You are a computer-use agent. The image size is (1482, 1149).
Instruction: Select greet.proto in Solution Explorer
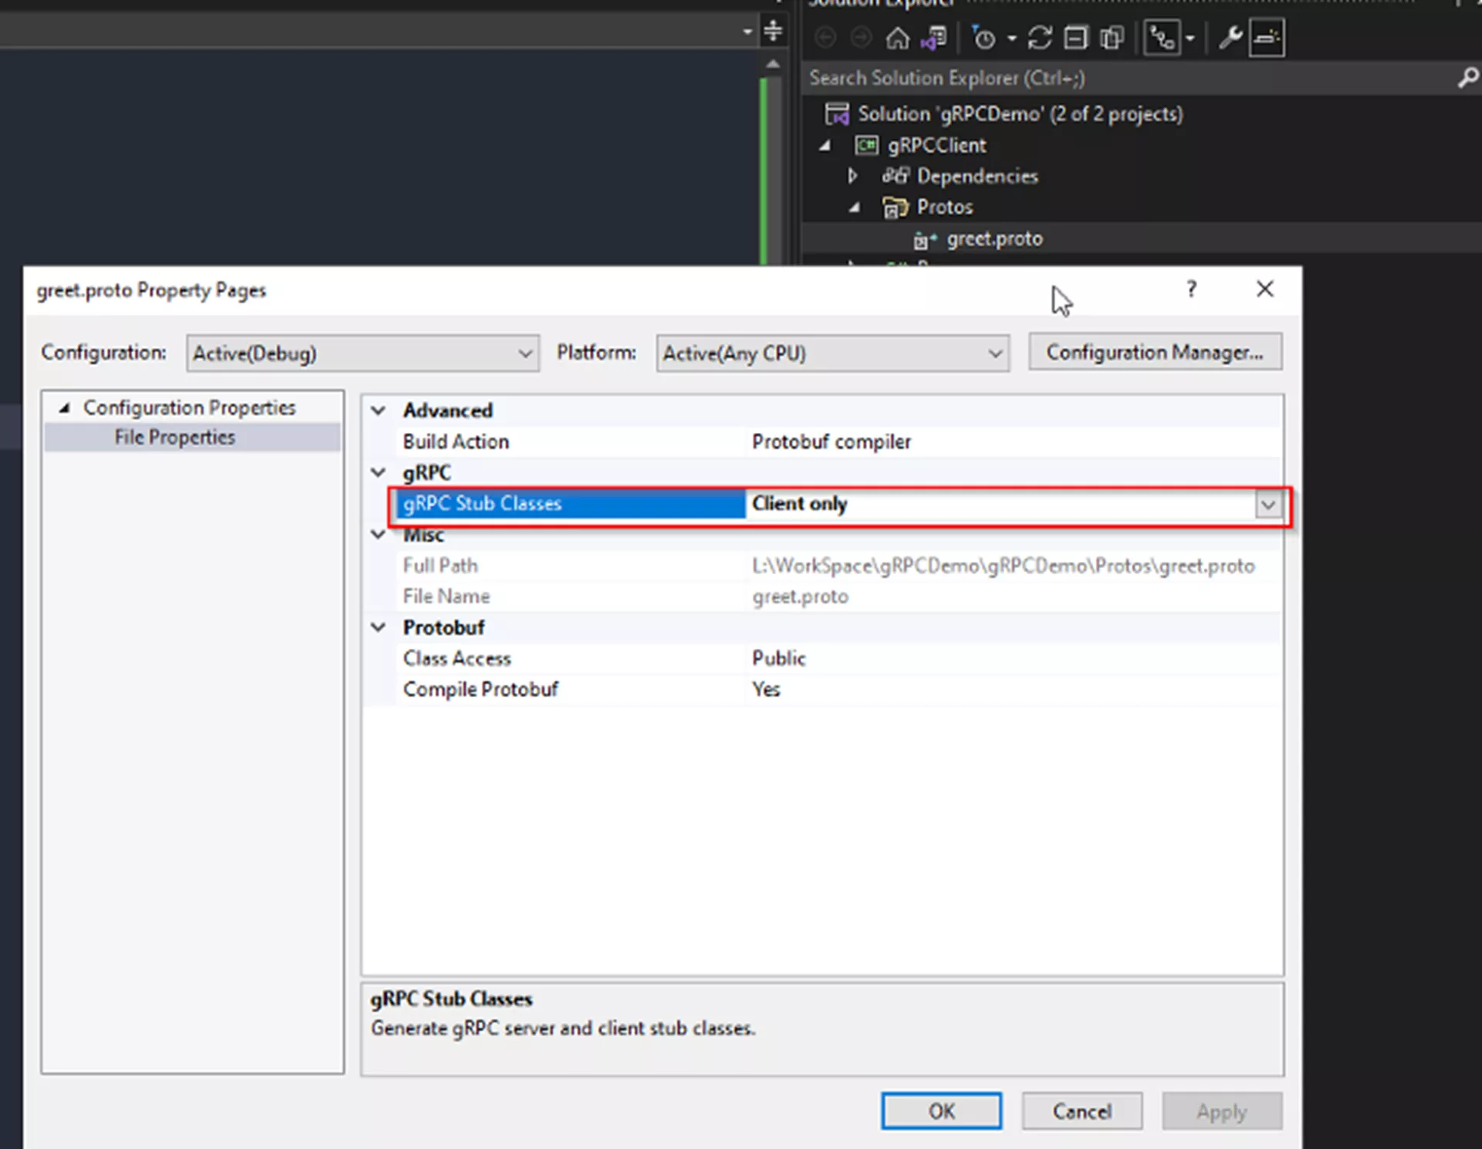point(994,238)
